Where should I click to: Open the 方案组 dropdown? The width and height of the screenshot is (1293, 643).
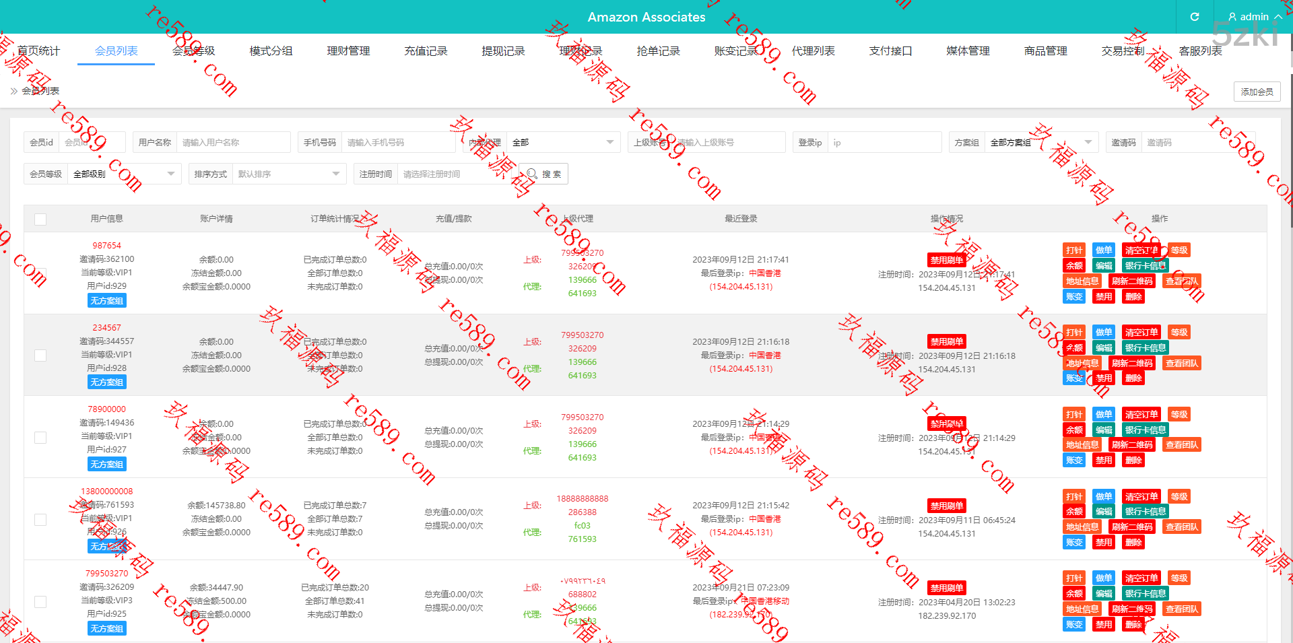click(1040, 143)
